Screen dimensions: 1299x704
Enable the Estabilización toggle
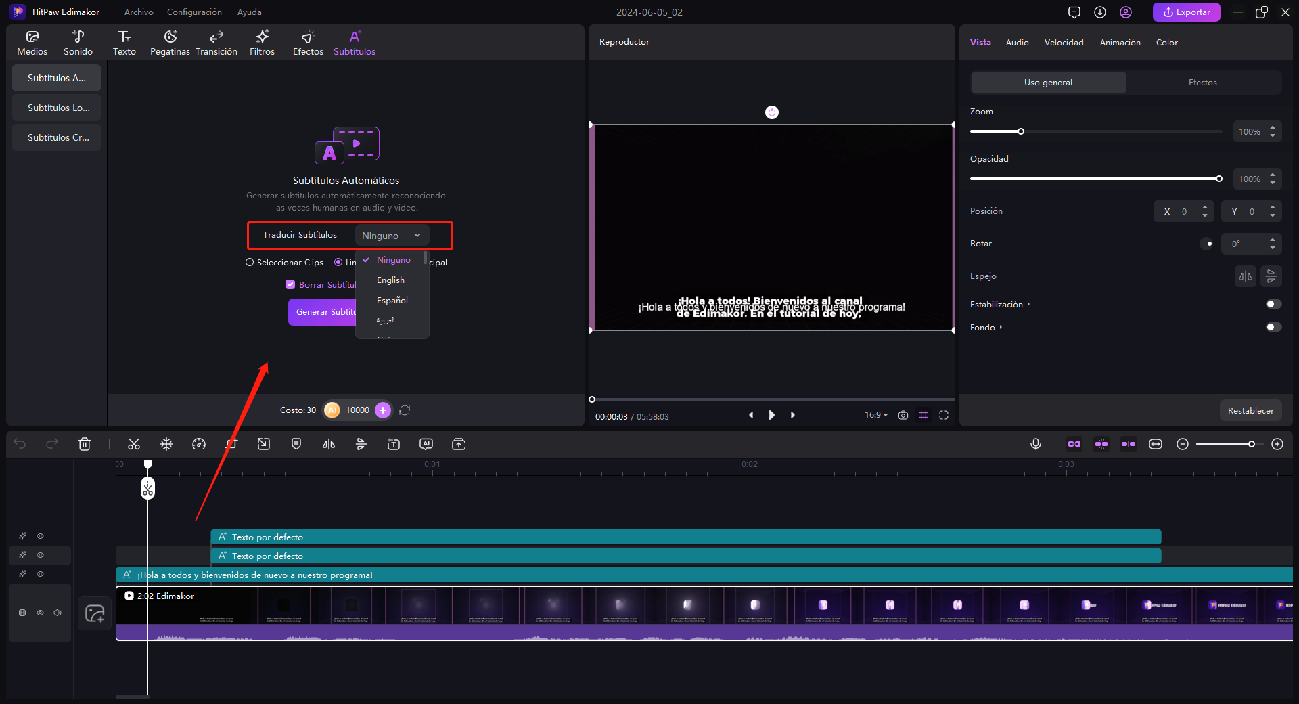[x=1273, y=304]
